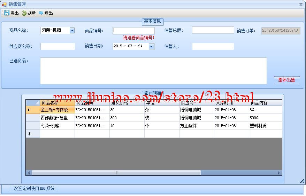
Task: Click content cell 500G
Action: pos(266,118)
